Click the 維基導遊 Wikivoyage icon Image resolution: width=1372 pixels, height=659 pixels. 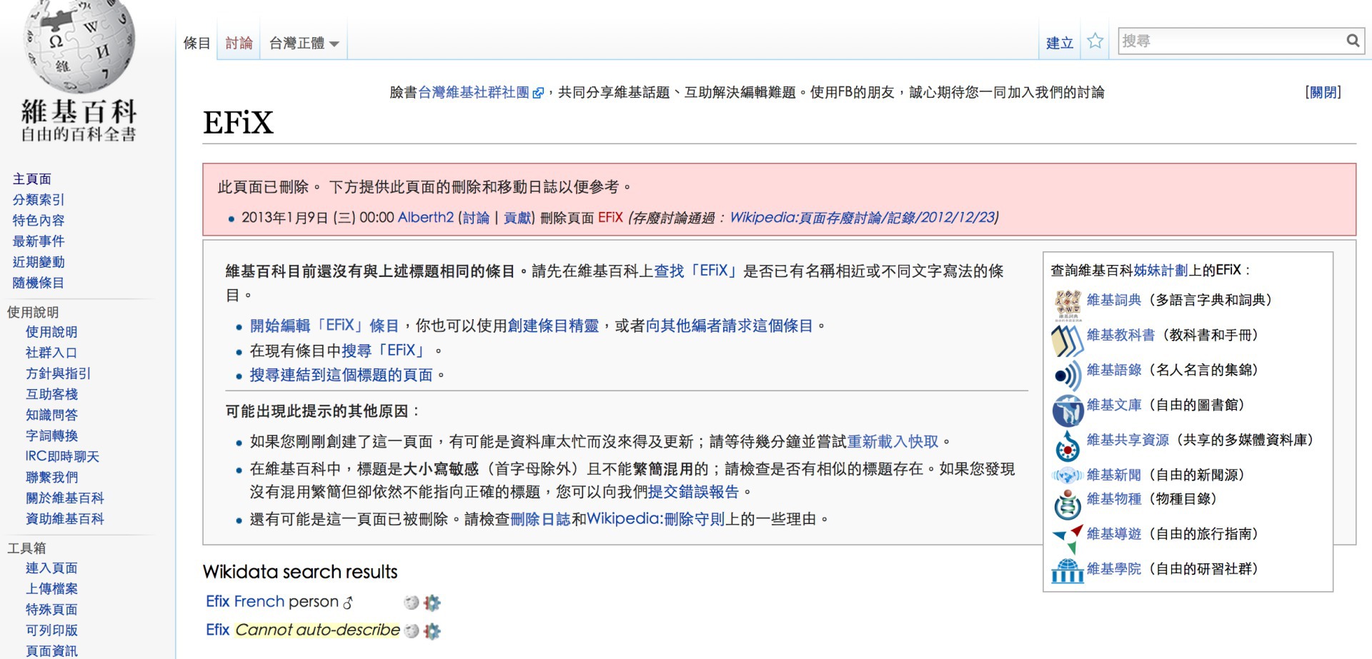[x=1068, y=539]
